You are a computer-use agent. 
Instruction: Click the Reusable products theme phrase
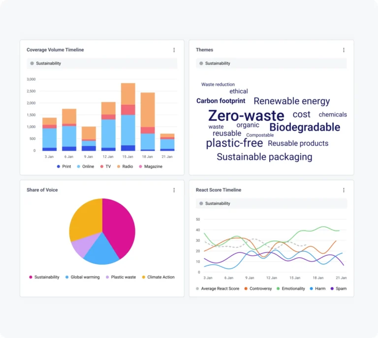tap(298, 143)
